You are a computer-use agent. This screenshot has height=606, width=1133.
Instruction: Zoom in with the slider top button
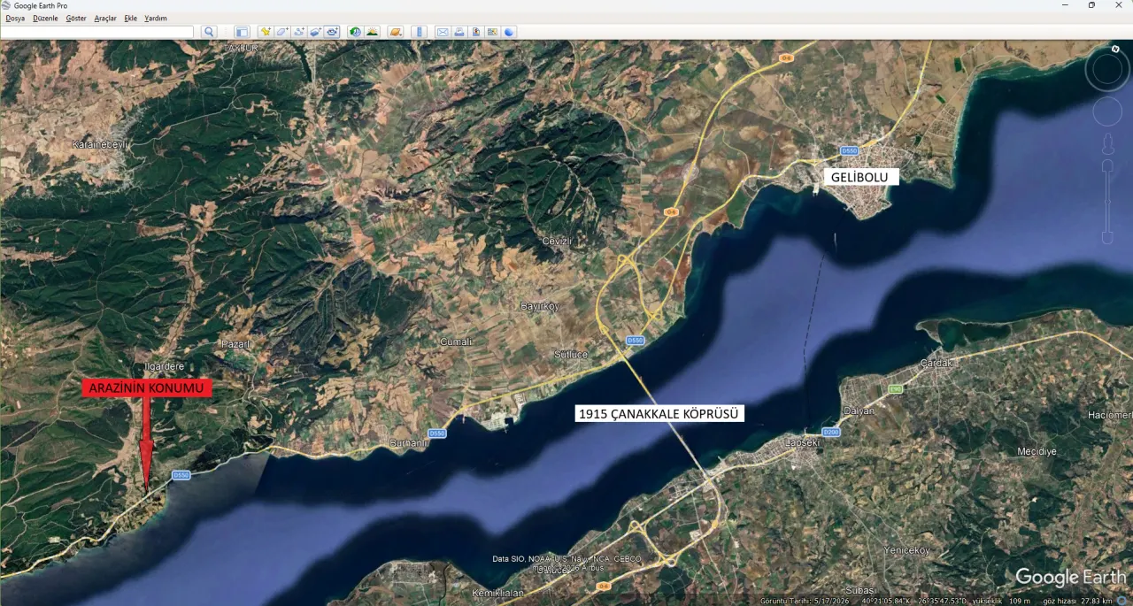(1107, 166)
